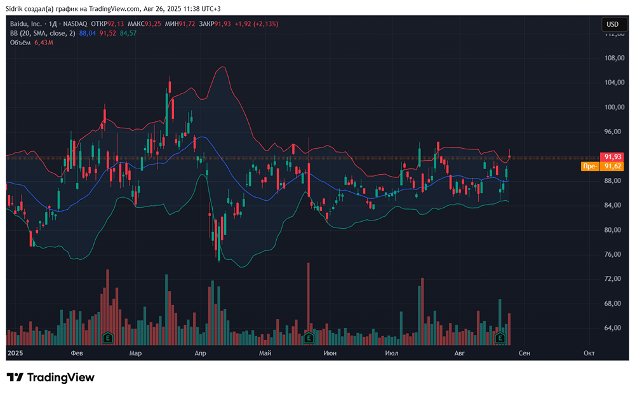
Task: Select the Объём volume indicator label
Action: [x=20, y=43]
